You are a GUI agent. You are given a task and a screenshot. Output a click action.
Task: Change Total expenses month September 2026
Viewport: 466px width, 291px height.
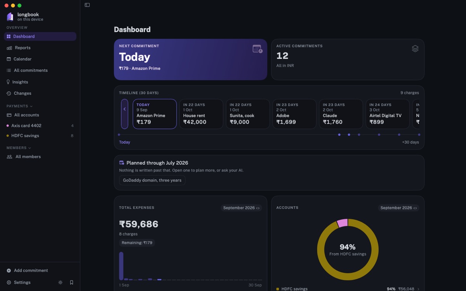pyautogui.click(x=241, y=208)
